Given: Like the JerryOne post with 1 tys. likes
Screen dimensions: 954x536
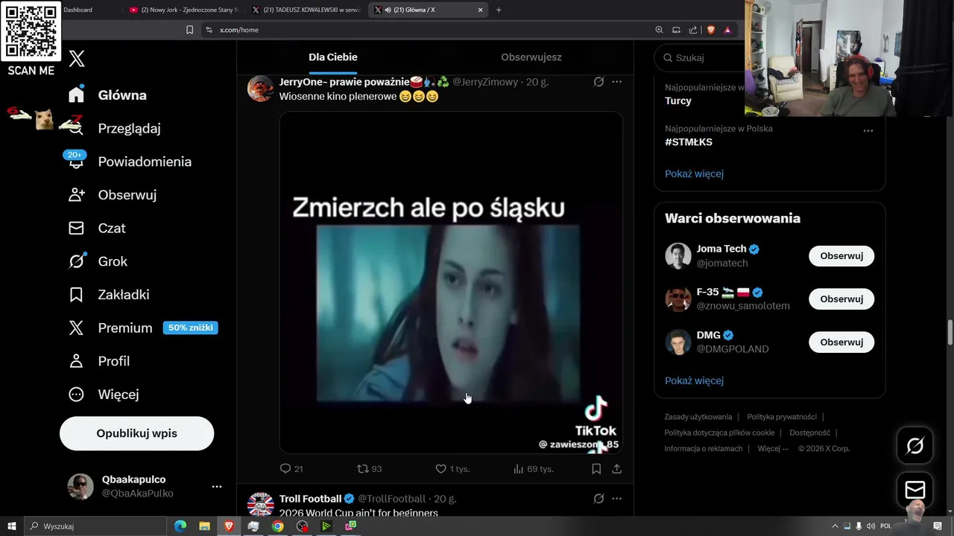Looking at the screenshot, I should 452,468.
